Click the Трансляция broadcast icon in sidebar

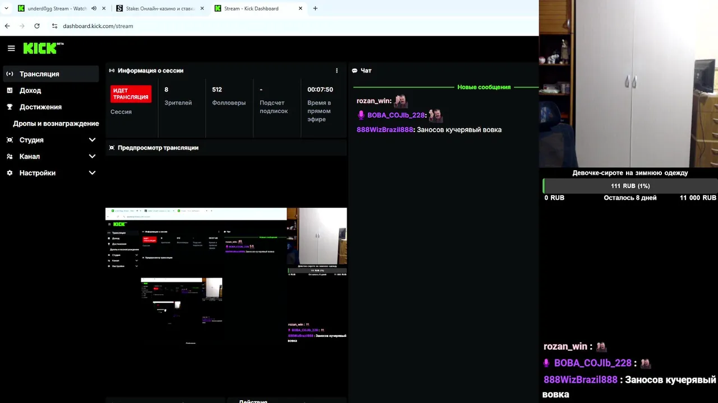point(10,74)
